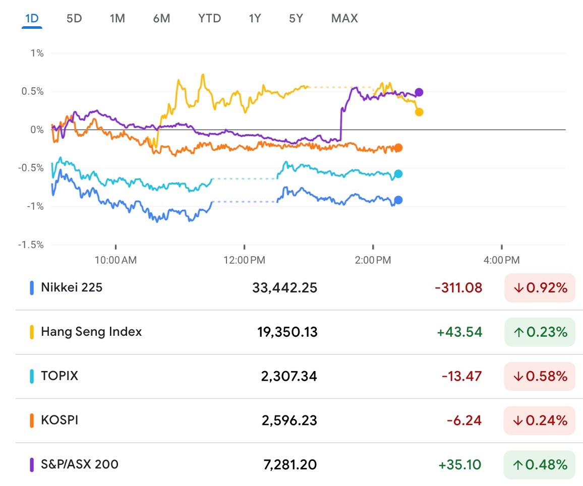Image resolution: width=583 pixels, height=486 pixels.
Task: Click the teal TOPIX chart endpoint dot
Action: click(398, 174)
